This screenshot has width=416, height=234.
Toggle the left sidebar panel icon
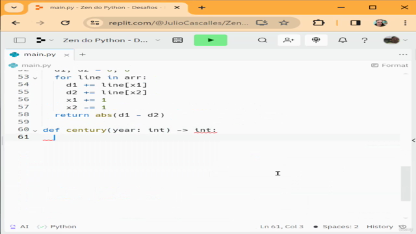19,40
